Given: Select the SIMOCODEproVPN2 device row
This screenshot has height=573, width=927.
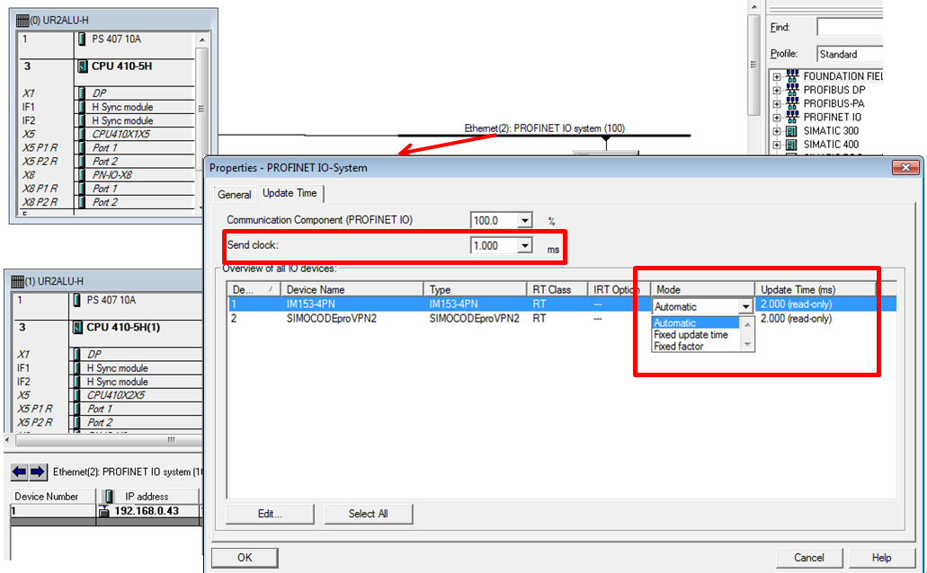Looking at the screenshot, I should pyautogui.click(x=562, y=319).
